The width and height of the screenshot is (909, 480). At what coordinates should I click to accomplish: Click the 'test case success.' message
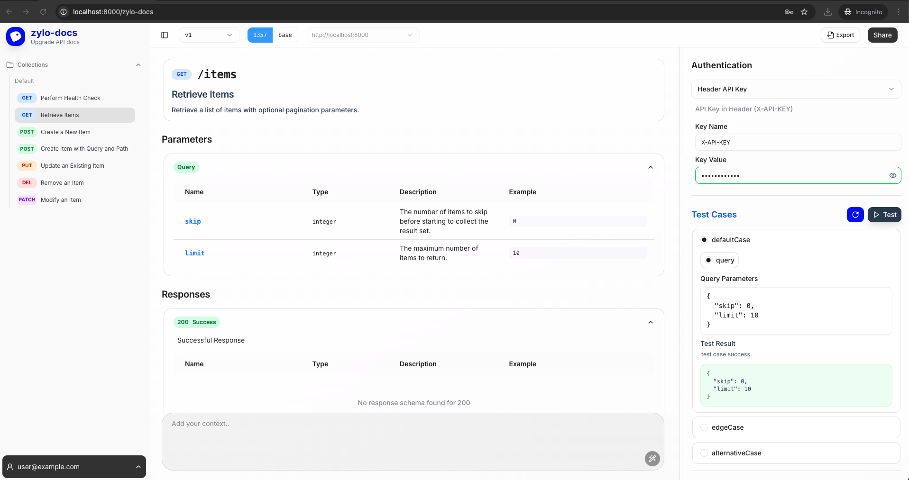(726, 354)
